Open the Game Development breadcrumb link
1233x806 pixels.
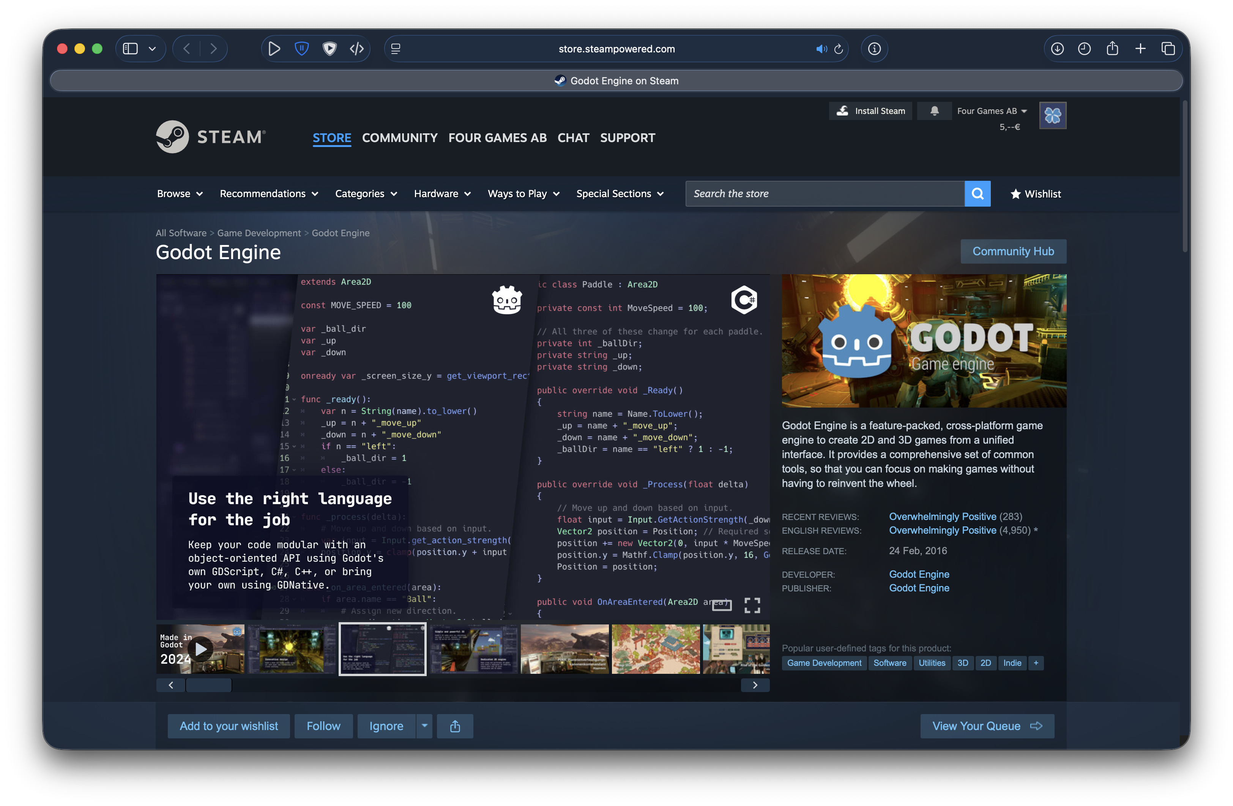(x=259, y=233)
